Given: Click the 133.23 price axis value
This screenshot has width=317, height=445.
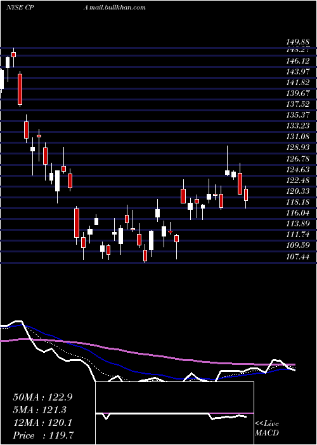Looking at the screenshot, I should point(298,126).
